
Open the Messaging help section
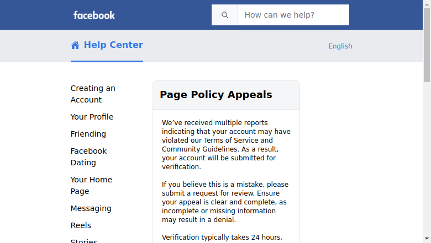click(x=91, y=208)
